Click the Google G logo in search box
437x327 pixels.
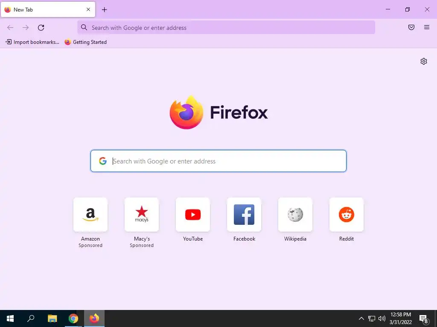pos(103,161)
